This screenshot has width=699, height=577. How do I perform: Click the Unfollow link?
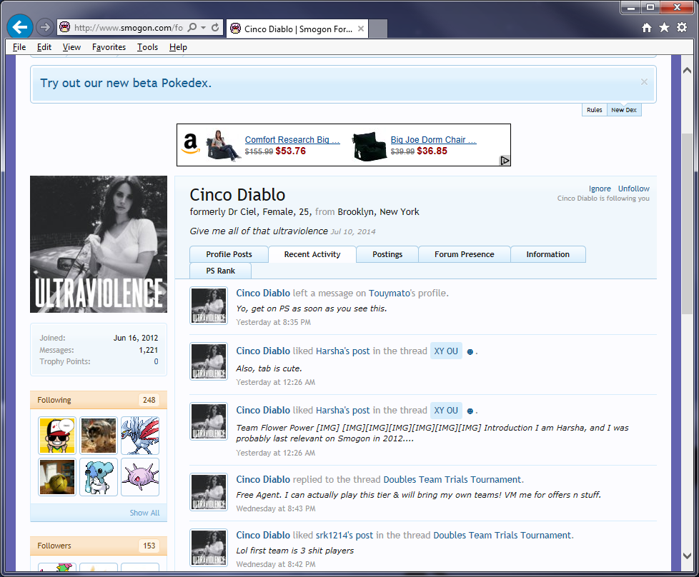click(x=633, y=189)
